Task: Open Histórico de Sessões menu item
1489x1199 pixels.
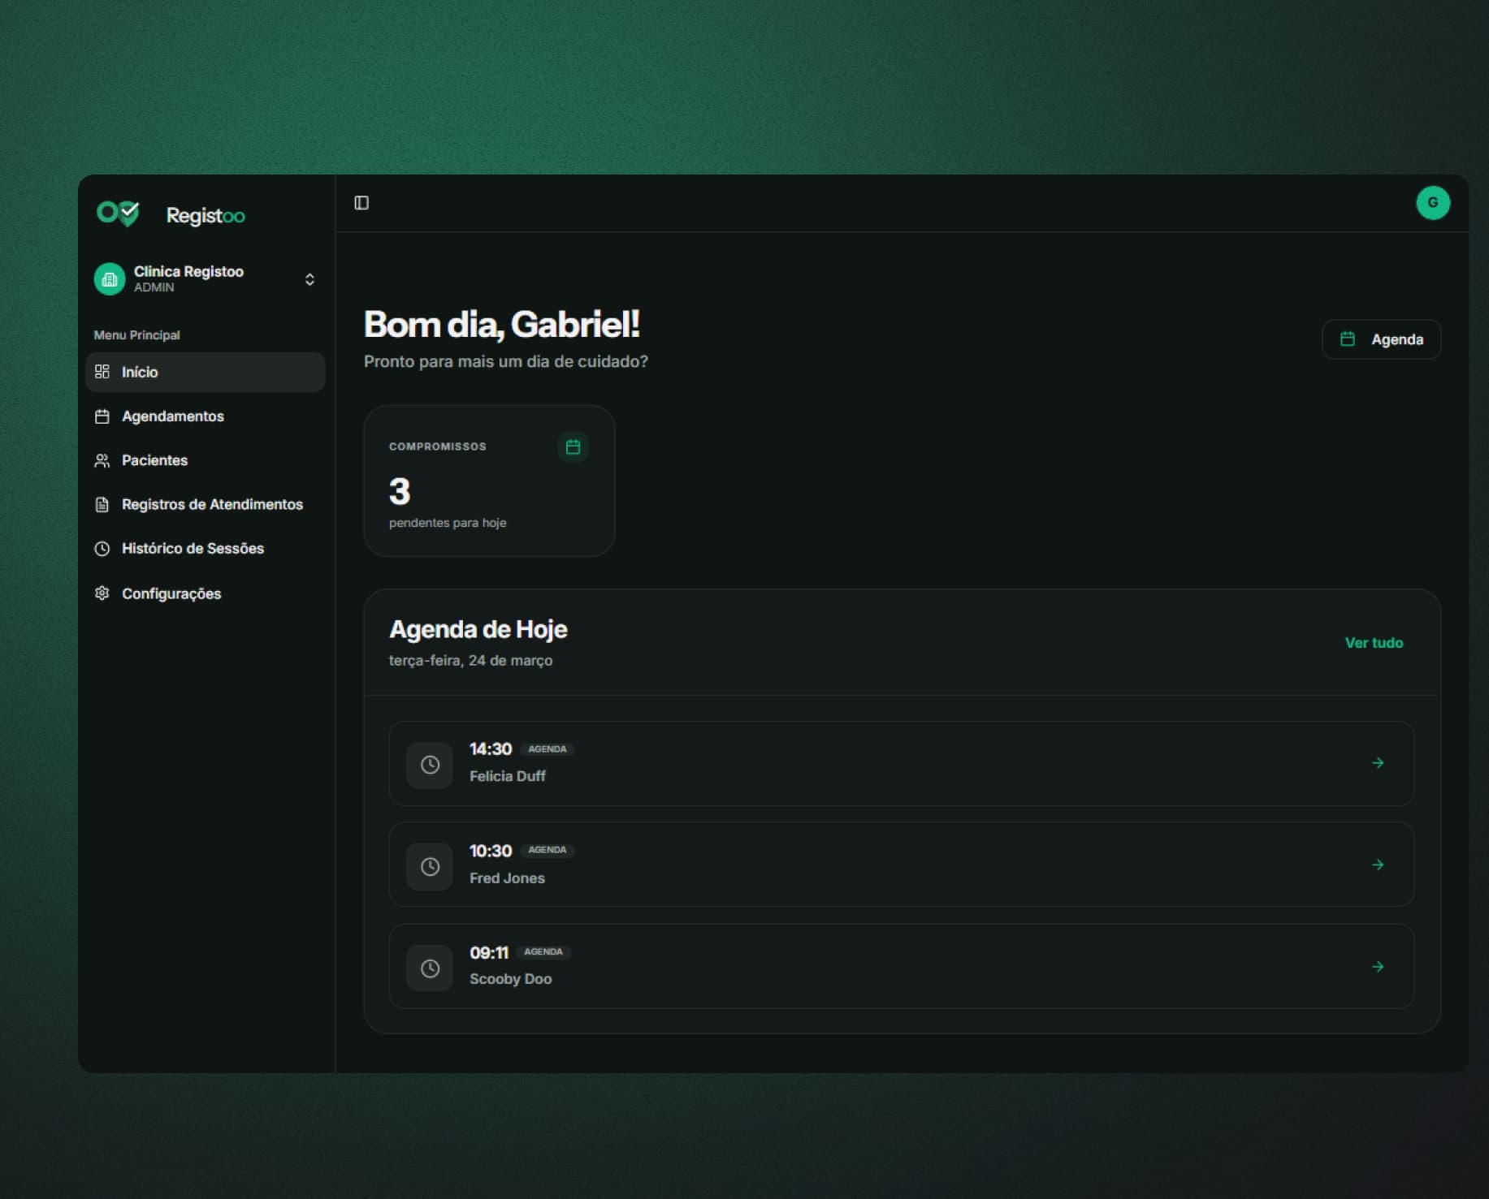Action: click(x=206, y=549)
